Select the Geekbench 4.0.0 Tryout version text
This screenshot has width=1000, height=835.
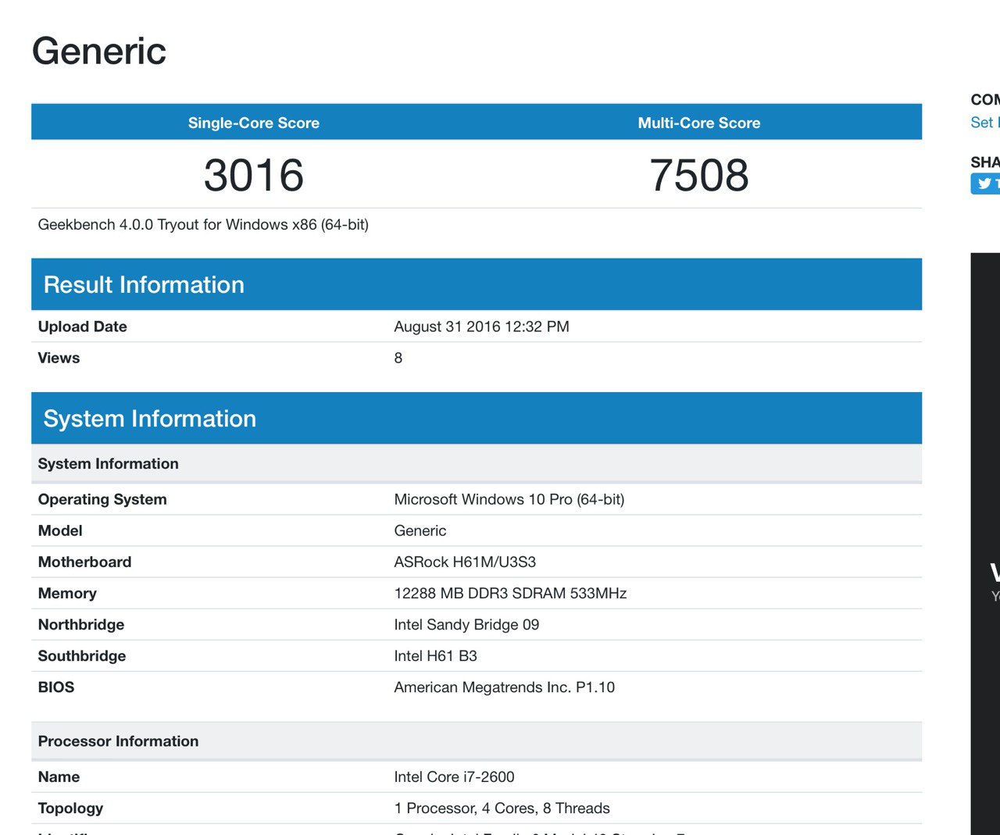203,225
